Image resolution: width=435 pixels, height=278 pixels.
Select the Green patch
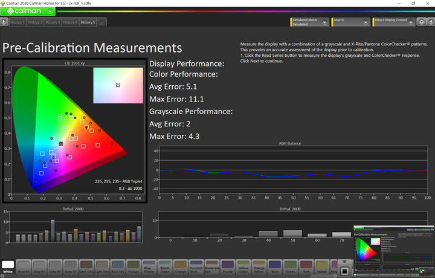click(x=291, y=267)
